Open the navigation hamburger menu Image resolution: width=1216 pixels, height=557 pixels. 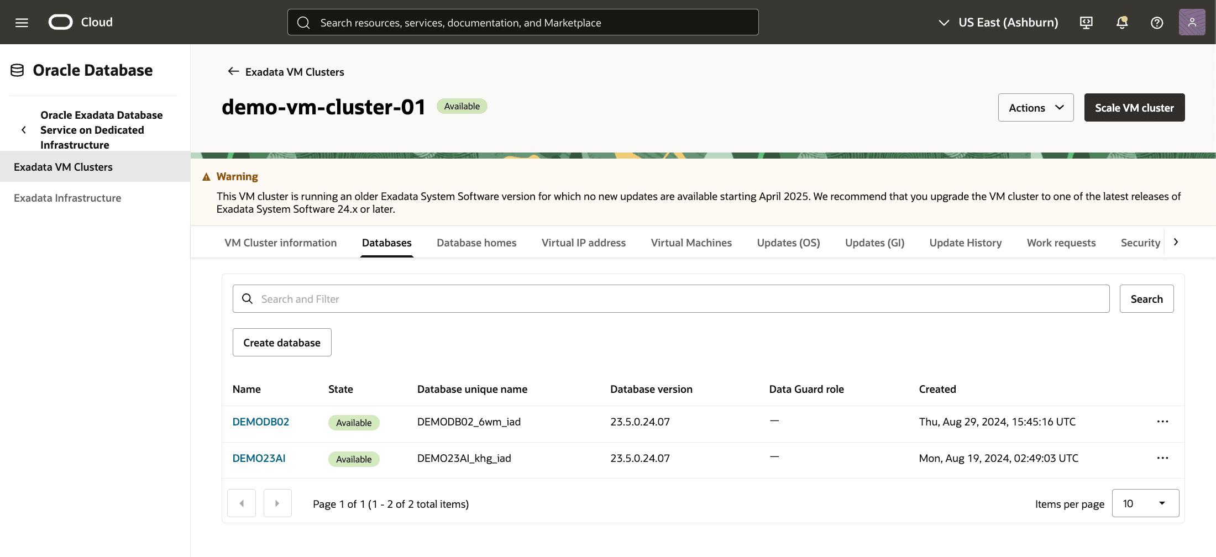pos(22,22)
